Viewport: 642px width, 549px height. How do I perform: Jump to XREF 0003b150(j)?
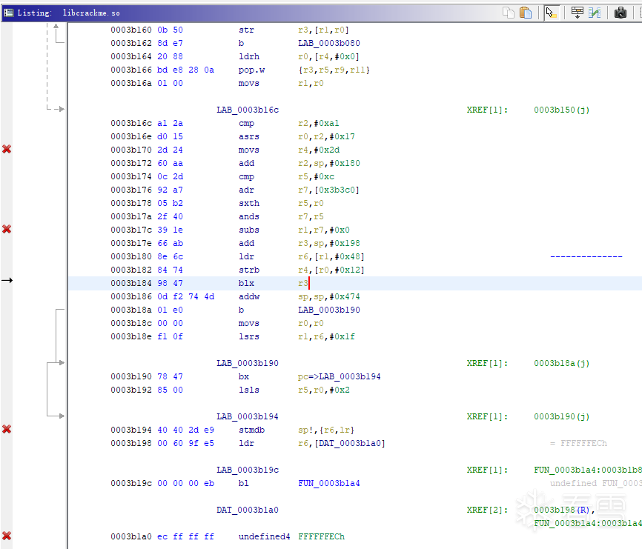click(x=561, y=110)
